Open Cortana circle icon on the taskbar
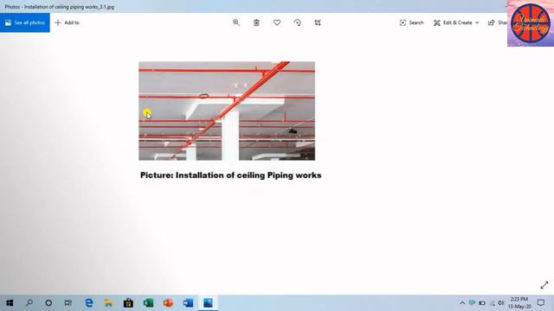The image size is (554, 311). [x=48, y=303]
